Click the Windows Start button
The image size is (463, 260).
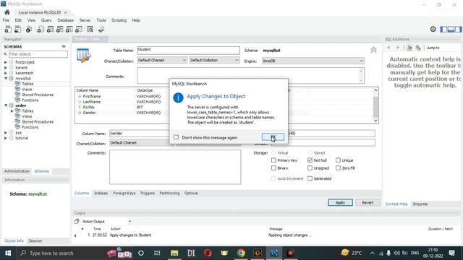(8, 253)
